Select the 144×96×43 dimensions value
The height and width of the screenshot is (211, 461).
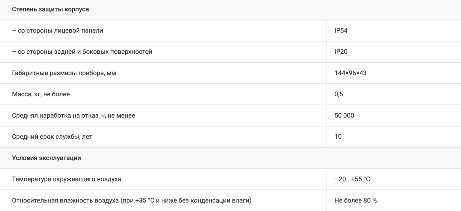350,73
